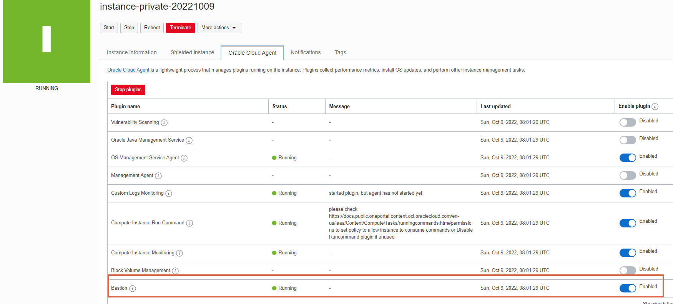The width and height of the screenshot is (673, 304).
Task: Open info icon for OS Management Service Agent
Action: tap(184, 158)
